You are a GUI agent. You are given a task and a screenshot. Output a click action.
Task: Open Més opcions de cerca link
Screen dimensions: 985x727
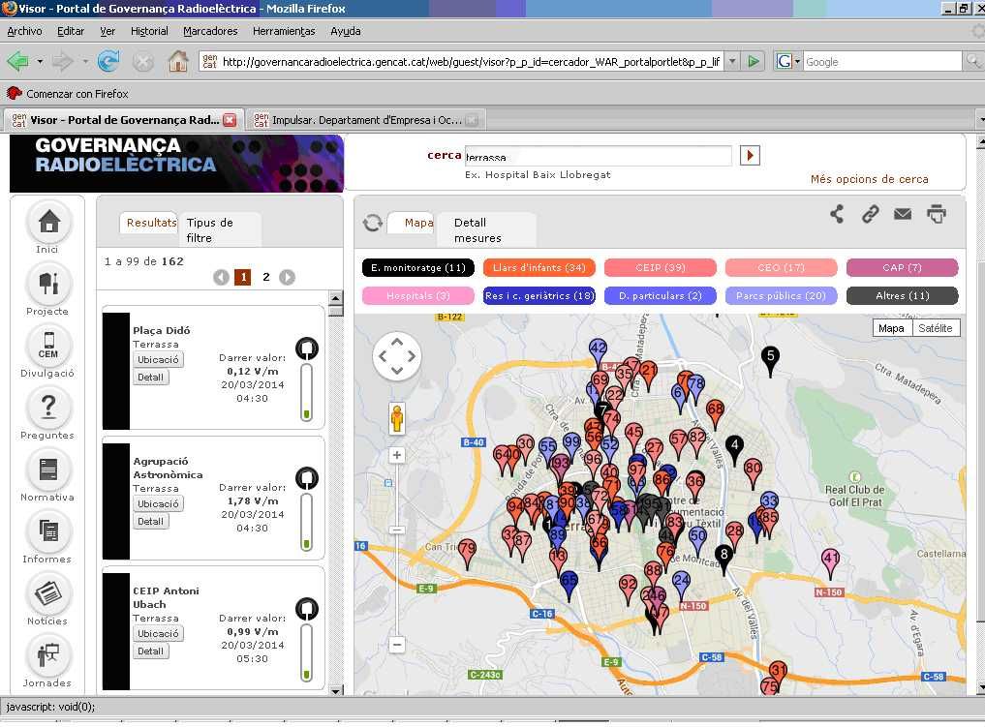coord(870,179)
